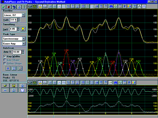Click the green checkmark accept icon
Viewport: 158px width, 118px height.
click(4, 7)
